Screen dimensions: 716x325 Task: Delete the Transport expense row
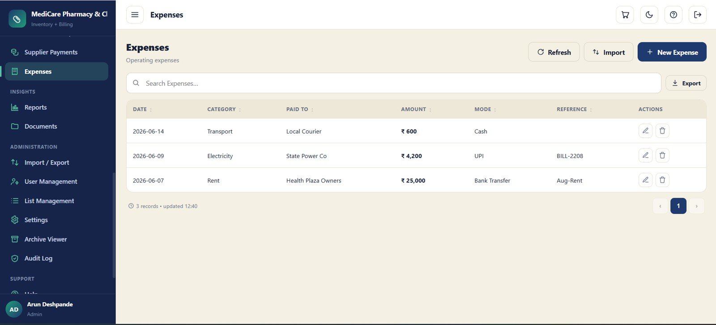click(662, 131)
